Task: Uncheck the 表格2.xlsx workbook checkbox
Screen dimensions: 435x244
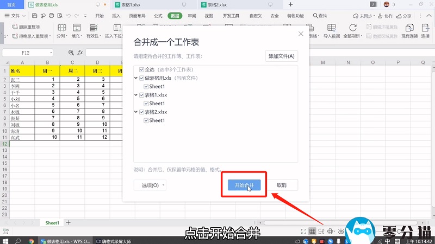Action: [142, 112]
